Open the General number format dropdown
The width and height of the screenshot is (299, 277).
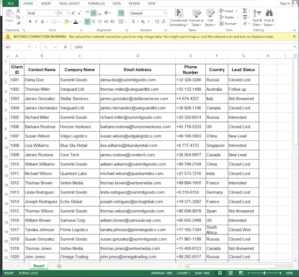point(164,13)
